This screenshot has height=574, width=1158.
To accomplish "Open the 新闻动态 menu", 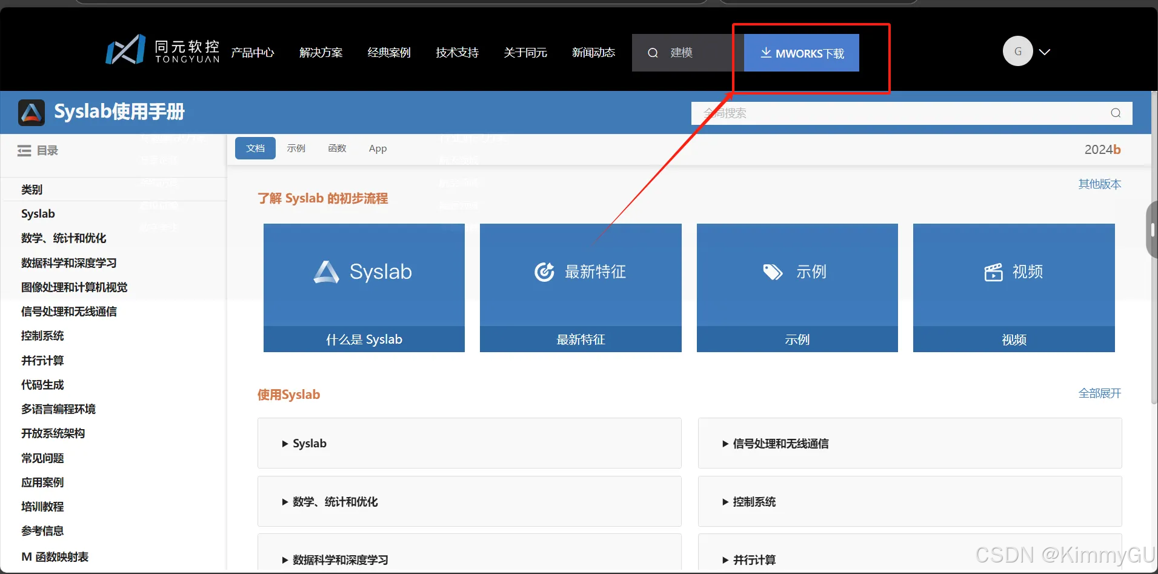I will tap(594, 53).
